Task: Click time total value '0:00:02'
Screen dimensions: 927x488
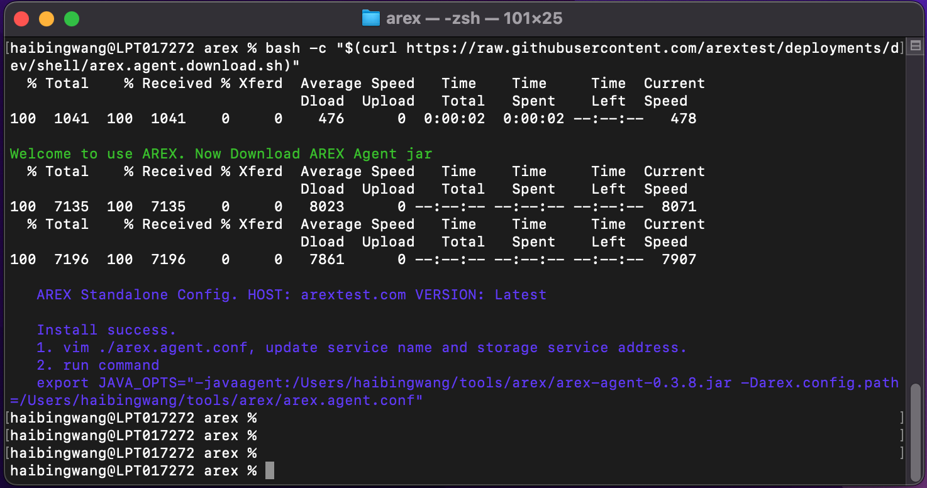Action: (455, 118)
